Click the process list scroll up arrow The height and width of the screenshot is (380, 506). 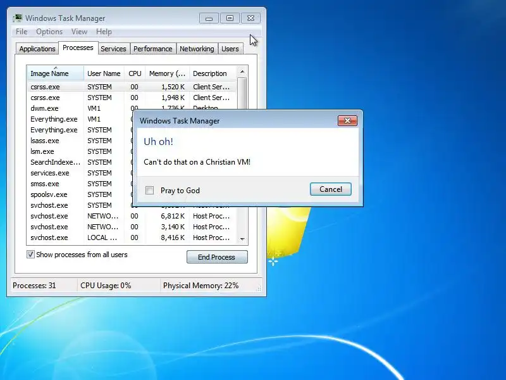click(242, 71)
